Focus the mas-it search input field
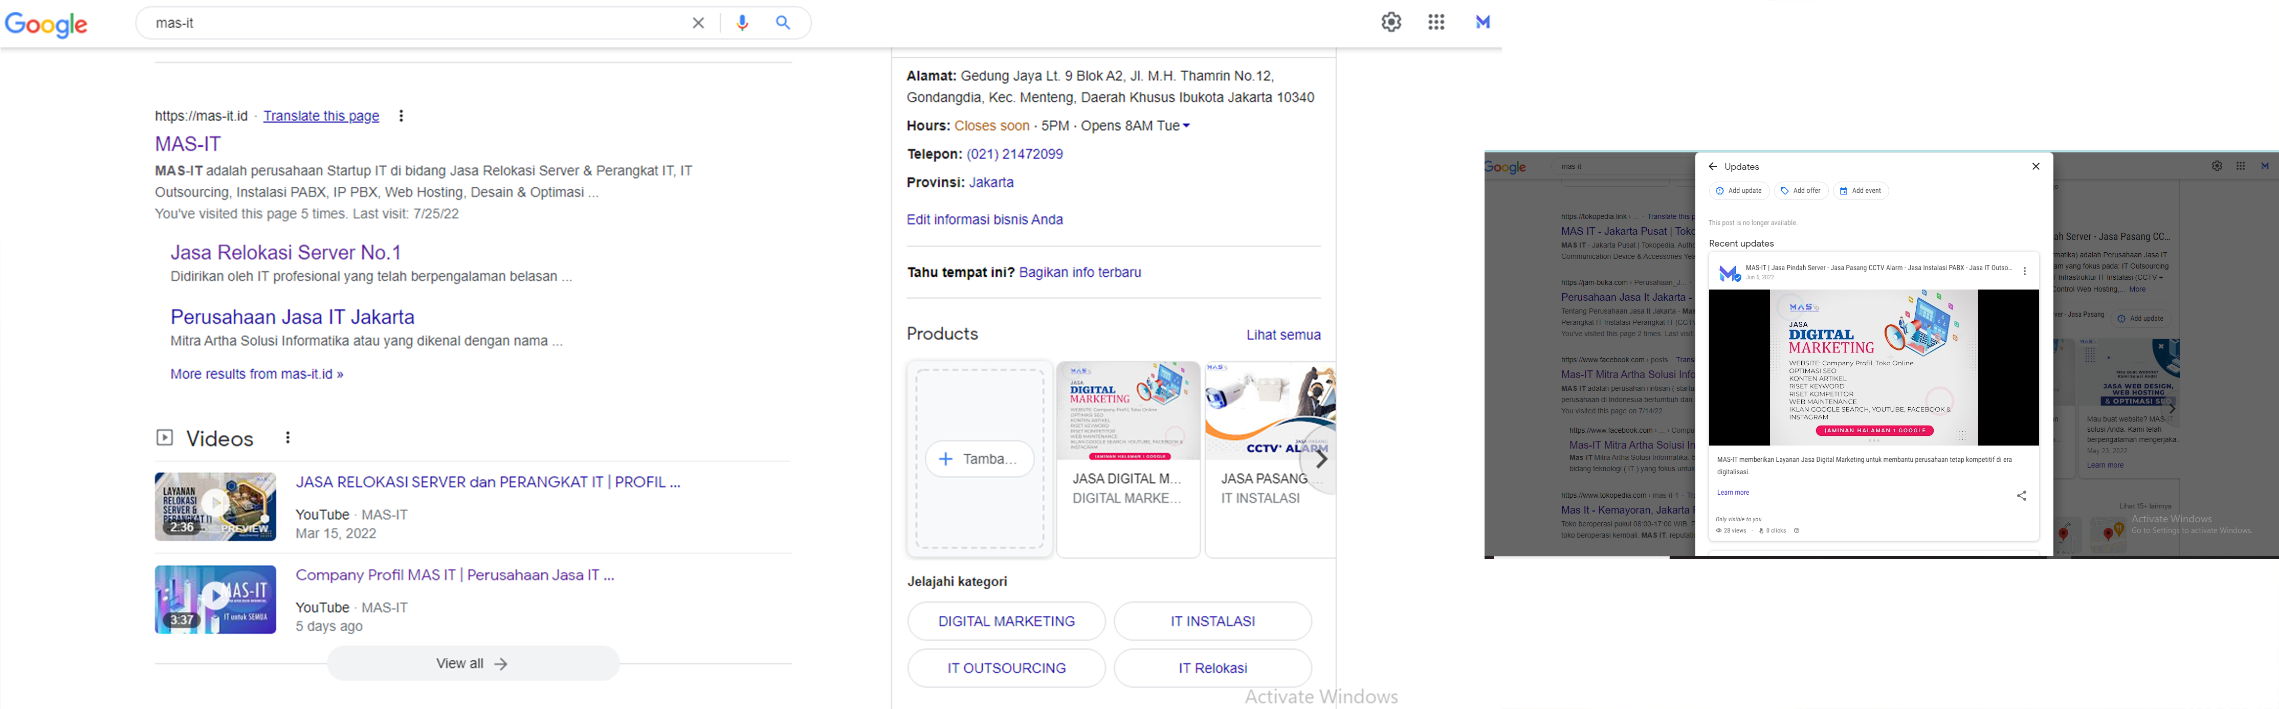The image size is (2279, 709). point(416,23)
